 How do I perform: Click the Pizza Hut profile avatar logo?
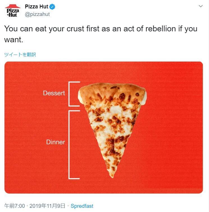tap(13, 11)
